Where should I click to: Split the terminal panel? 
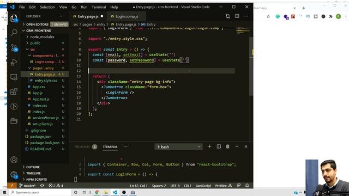coord(219,146)
